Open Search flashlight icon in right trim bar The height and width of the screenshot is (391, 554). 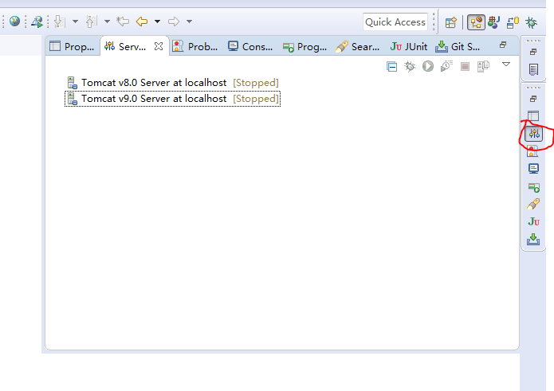point(533,204)
